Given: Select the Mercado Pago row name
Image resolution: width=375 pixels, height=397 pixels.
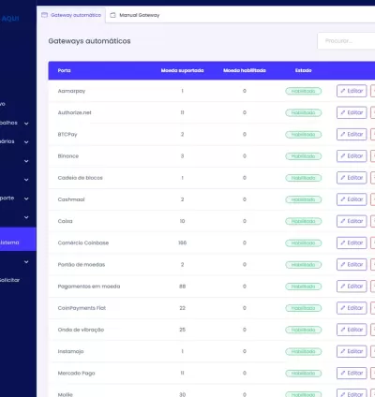Looking at the screenshot, I should pyautogui.click(x=76, y=373).
